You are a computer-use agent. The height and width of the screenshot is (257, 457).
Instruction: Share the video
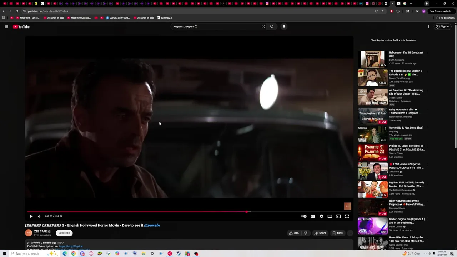320,233
